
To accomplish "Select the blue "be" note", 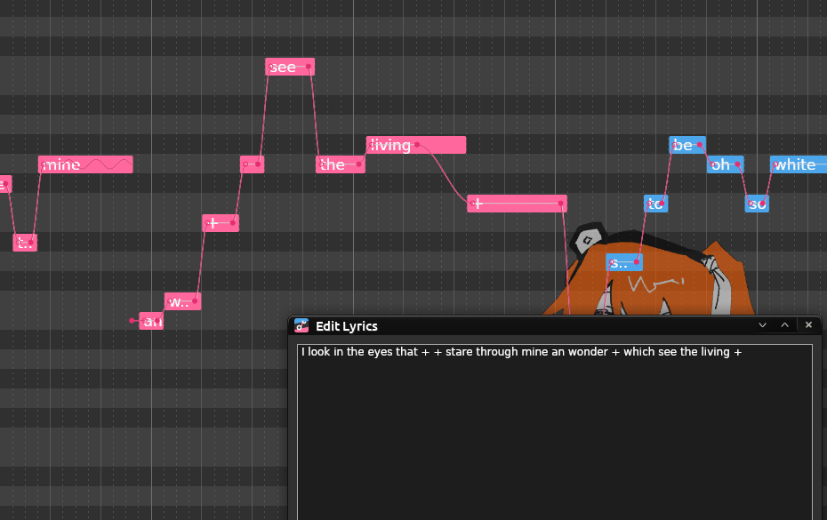I will pos(686,145).
